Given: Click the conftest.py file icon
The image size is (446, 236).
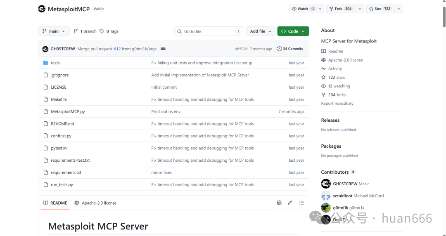Looking at the screenshot, I should [45, 136].
